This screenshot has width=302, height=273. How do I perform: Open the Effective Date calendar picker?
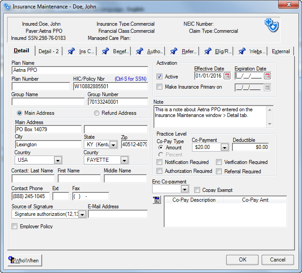tap(227, 76)
